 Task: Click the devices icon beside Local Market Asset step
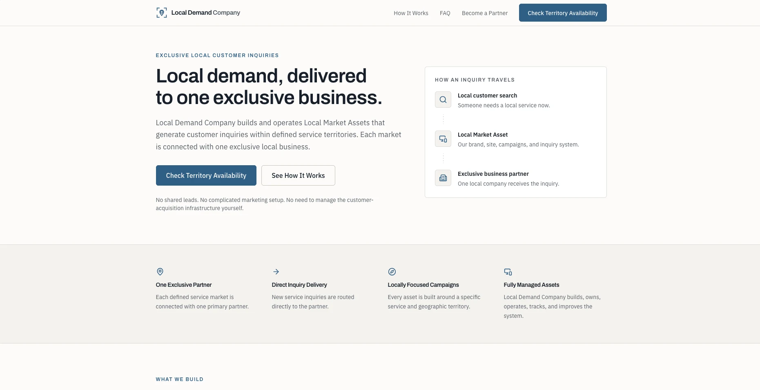(443, 139)
